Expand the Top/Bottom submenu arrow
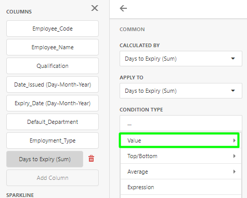Screen dimensions: 247x198 [235, 156]
